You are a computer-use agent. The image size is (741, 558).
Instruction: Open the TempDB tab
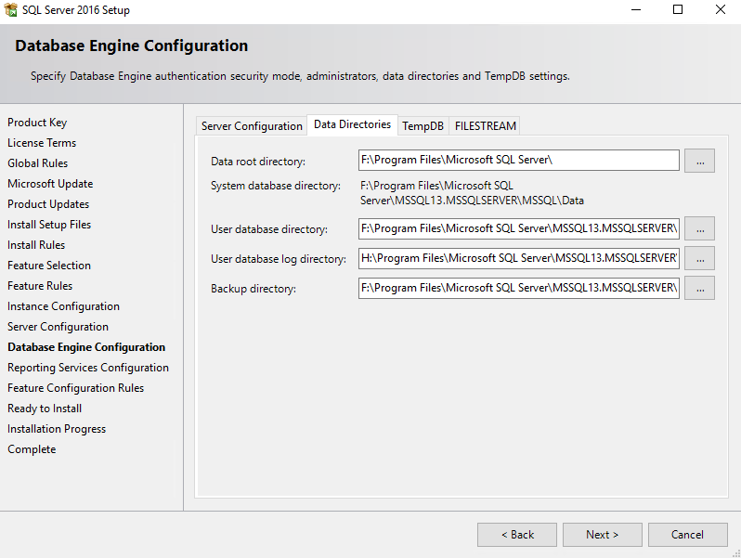422,126
